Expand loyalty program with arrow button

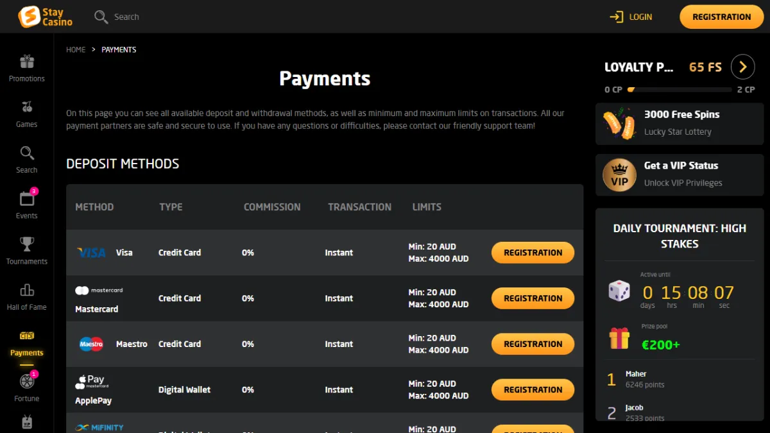tap(742, 67)
